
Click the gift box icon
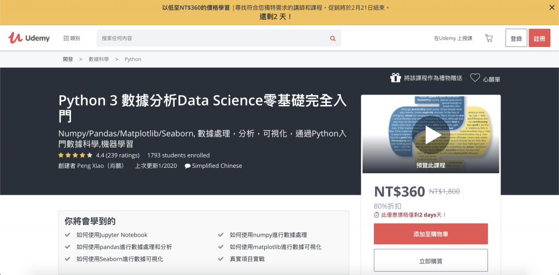pyautogui.click(x=395, y=78)
